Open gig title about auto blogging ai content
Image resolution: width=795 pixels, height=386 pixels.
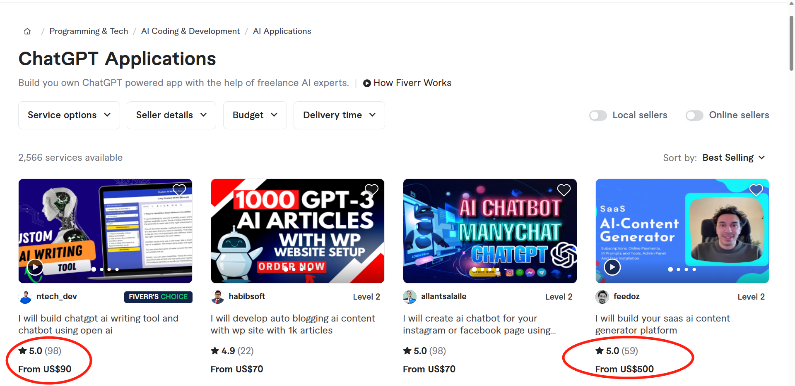coord(293,324)
